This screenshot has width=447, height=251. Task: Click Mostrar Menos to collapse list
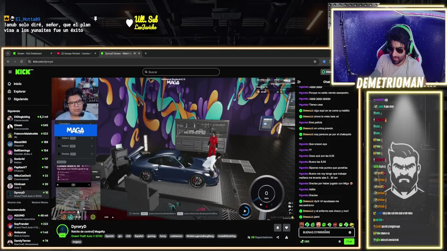click(40, 203)
